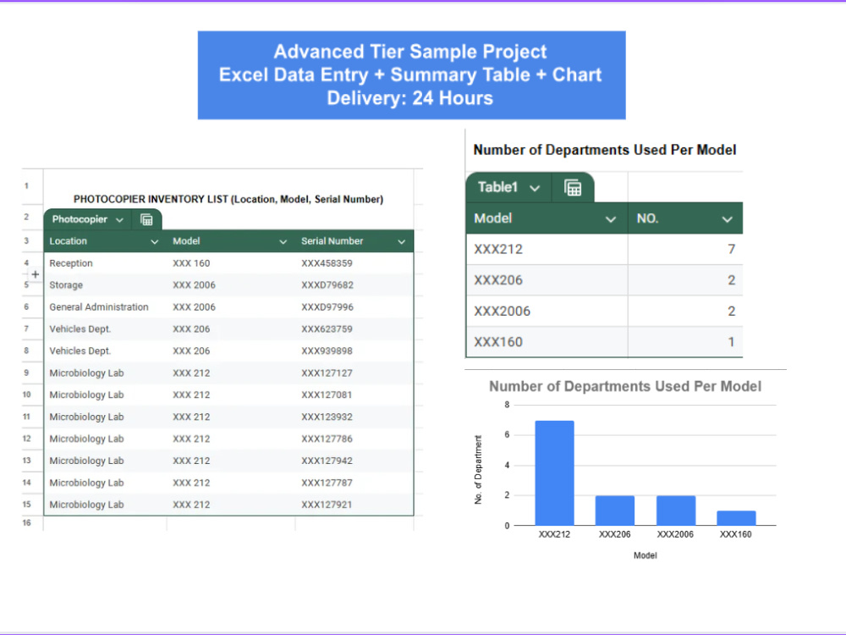This screenshot has width=846, height=635.
Task: Click the XXX2006 bar in the chart
Action: tap(675, 511)
